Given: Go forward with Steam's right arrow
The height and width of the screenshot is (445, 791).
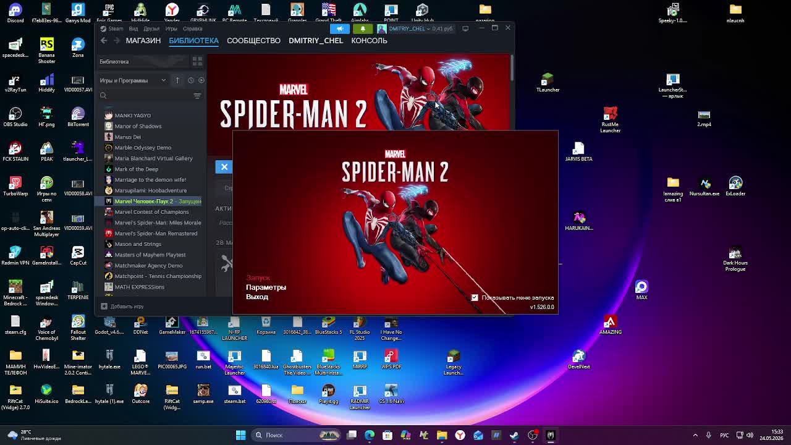Looking at the screenshot, I should [117, 41].
